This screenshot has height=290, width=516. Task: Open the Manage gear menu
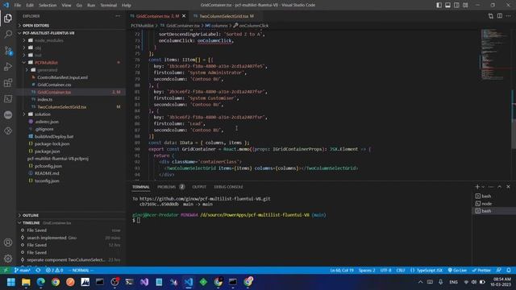[8, 259]
